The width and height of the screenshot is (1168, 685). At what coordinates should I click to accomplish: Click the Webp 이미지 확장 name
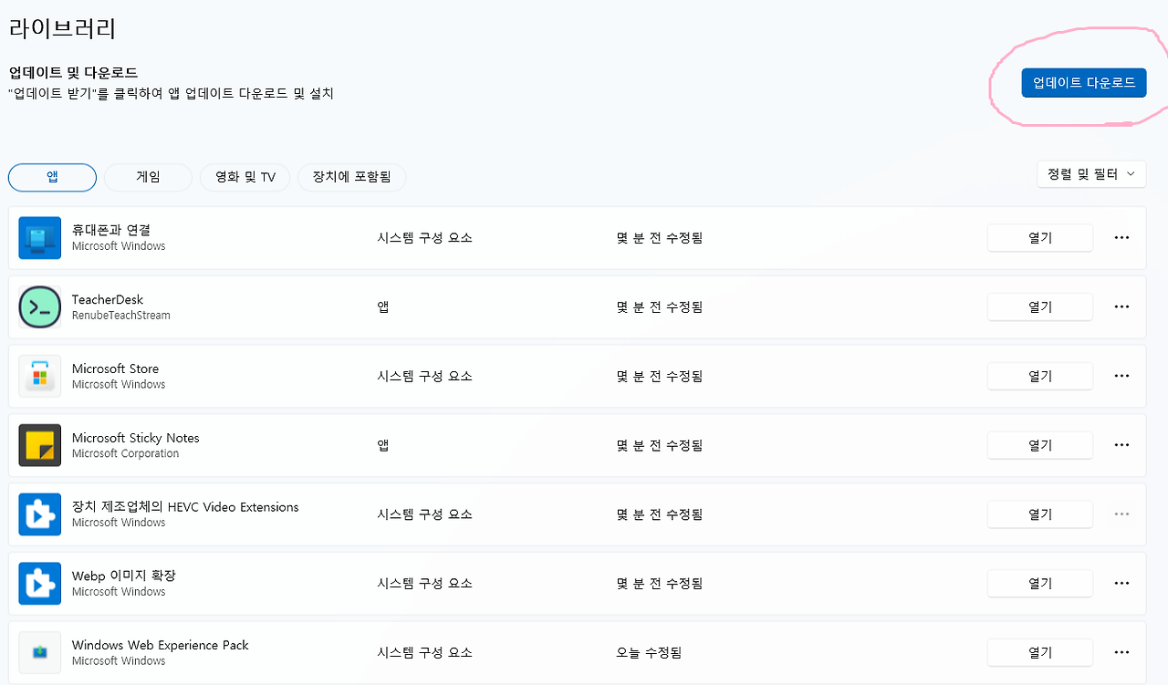click(124, 576)
